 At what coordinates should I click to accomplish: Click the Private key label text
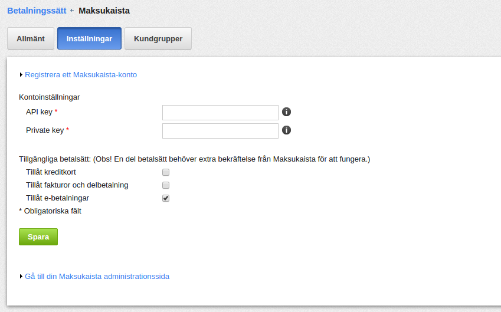pos(45,130)
